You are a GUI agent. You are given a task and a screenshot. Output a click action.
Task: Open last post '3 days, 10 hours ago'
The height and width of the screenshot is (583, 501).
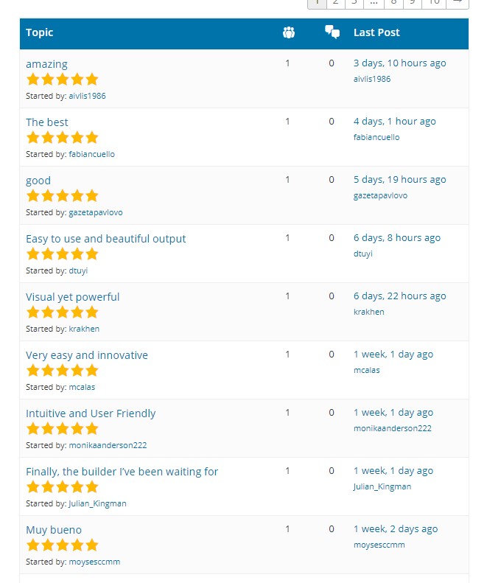[x=399, y=63]
